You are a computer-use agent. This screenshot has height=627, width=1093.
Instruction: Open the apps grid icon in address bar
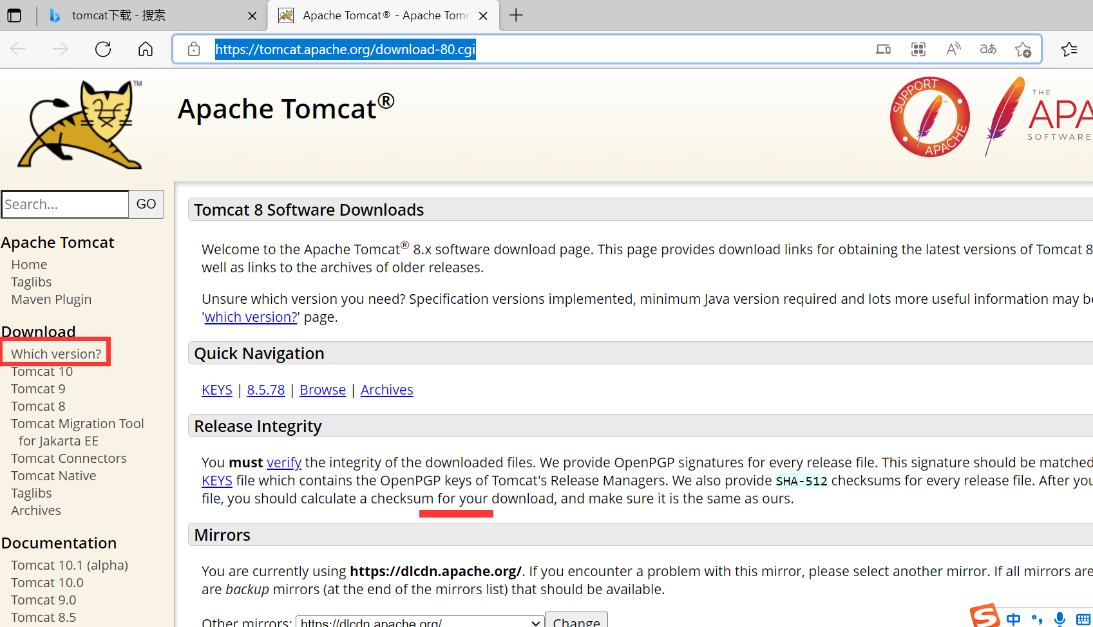[x=918, y=49]
